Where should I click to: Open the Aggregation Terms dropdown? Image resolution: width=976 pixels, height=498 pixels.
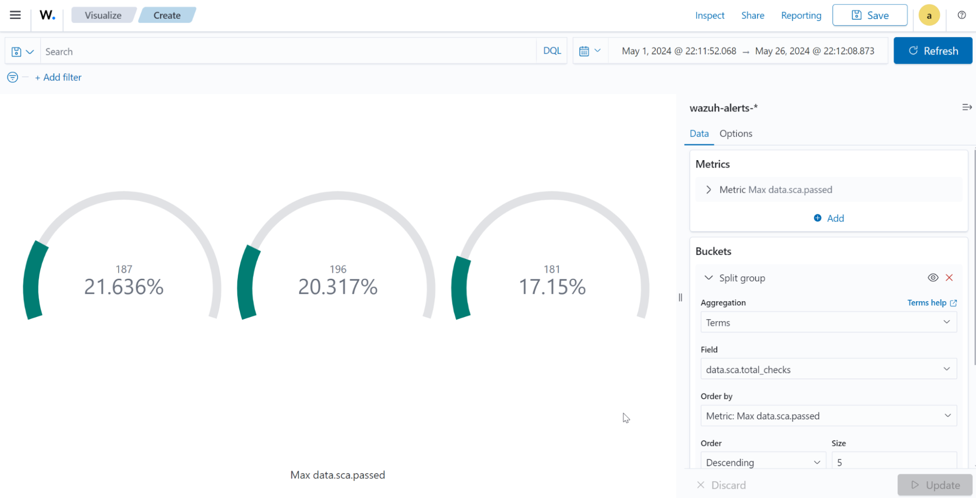[828, 322]
